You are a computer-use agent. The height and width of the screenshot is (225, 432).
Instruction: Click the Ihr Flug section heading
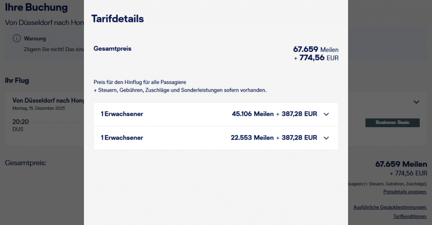tap(17, 80)
